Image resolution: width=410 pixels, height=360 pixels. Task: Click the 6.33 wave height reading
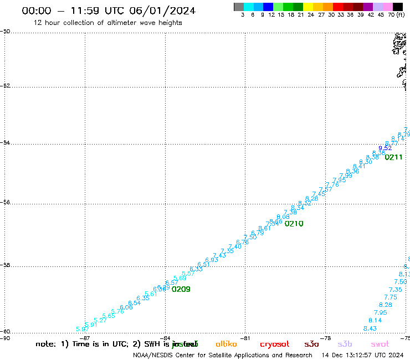pyautogui.click(x=196, y=269)
